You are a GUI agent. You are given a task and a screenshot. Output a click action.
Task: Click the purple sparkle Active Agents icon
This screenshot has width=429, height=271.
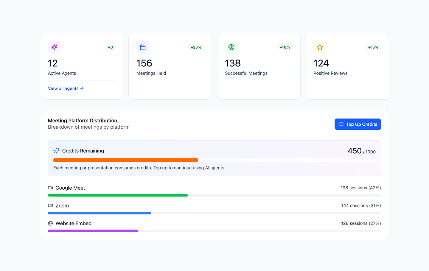[54, 47]
